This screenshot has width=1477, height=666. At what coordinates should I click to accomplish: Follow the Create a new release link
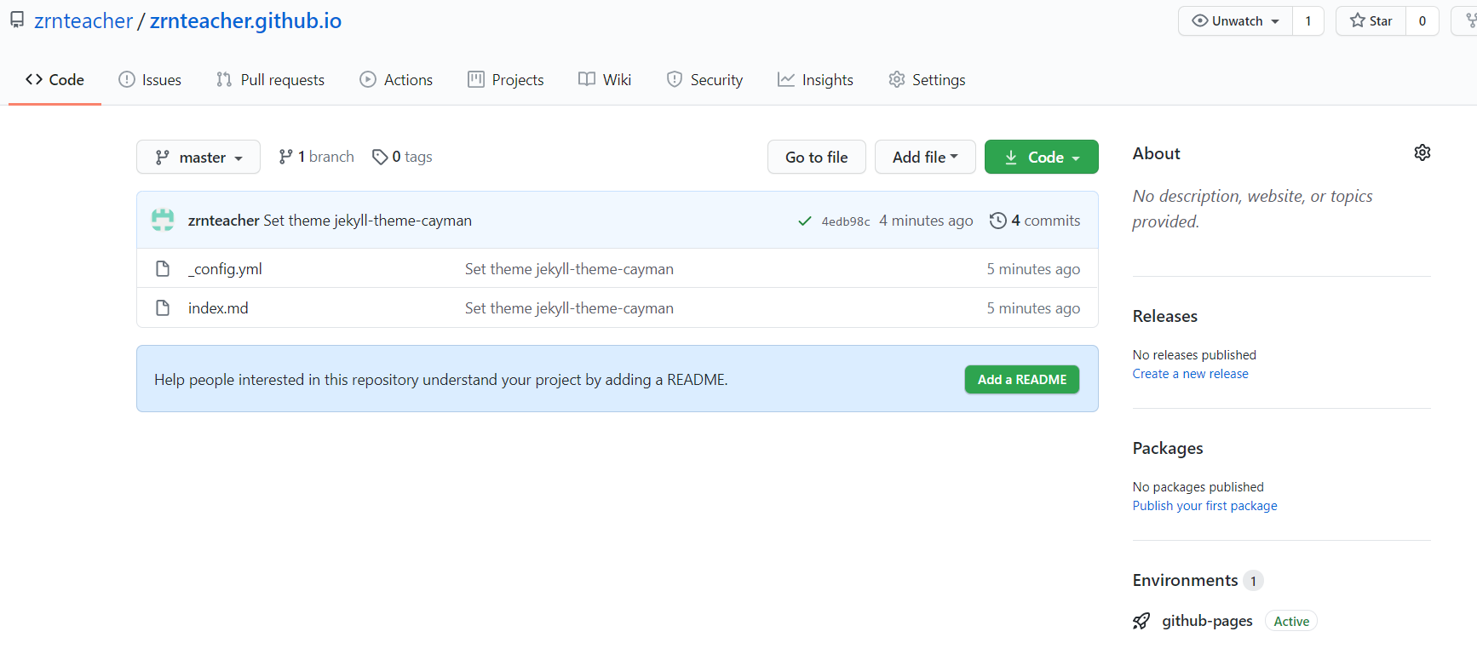(x=1190, y=374)
